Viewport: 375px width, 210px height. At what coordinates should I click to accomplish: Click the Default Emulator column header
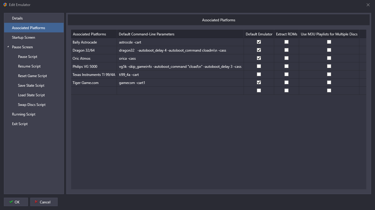[x=259, y=34]
